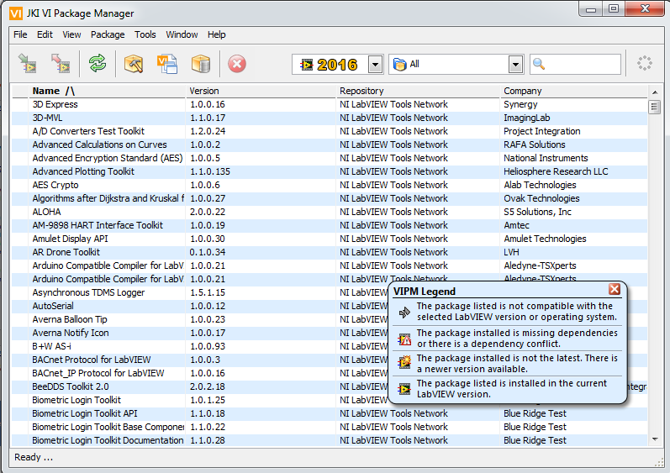Open the Edit menu

click(x=45, y=34)
